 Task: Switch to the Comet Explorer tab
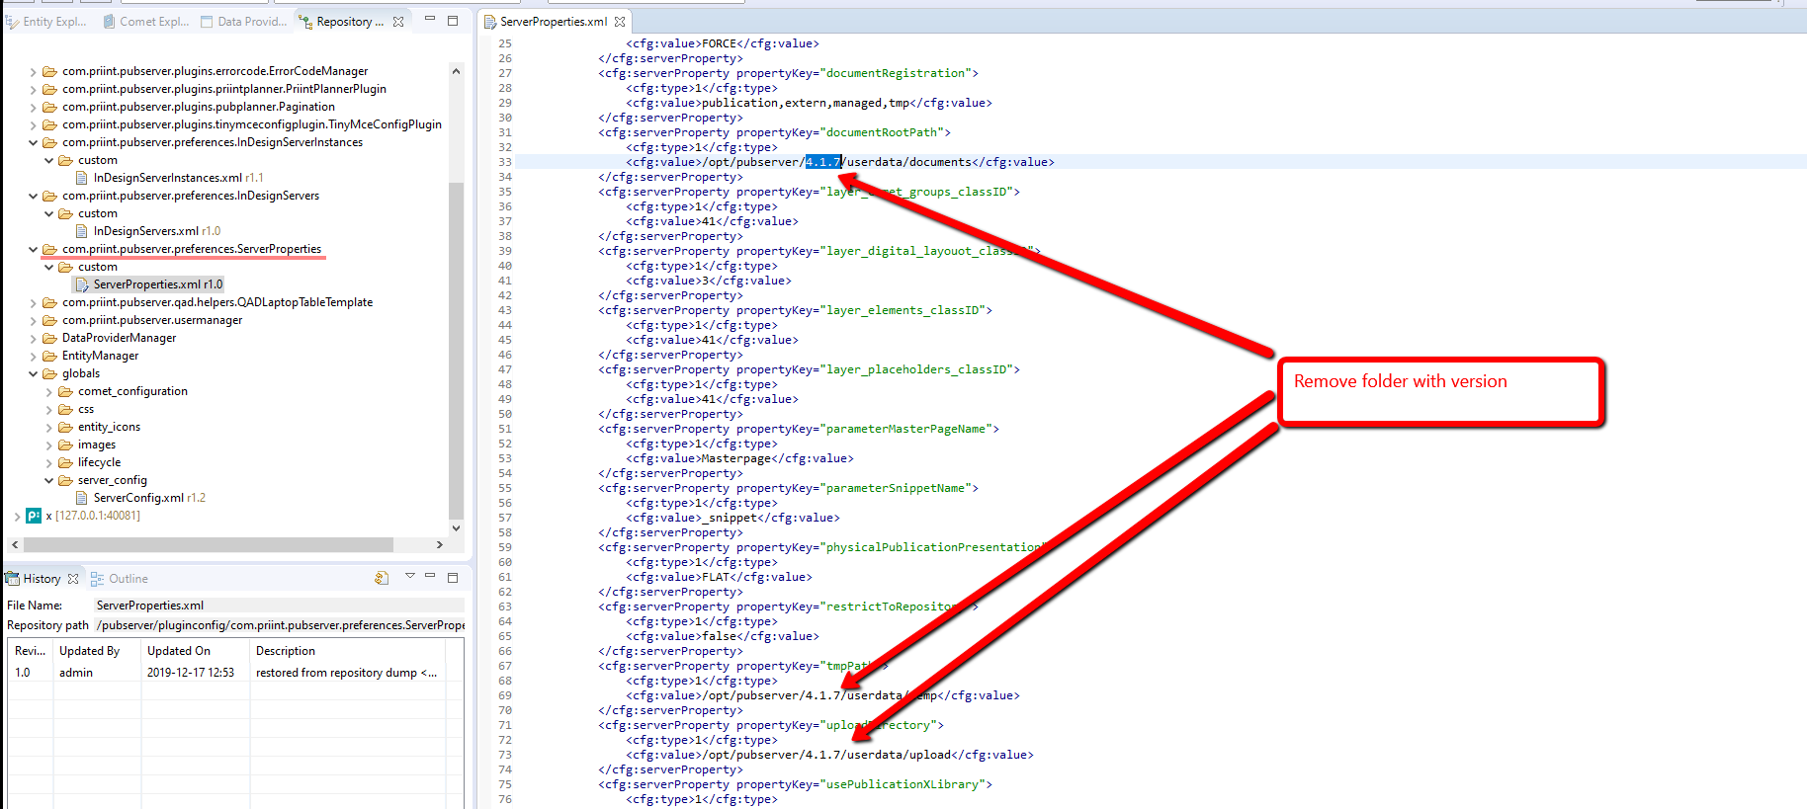click(146, 22)
